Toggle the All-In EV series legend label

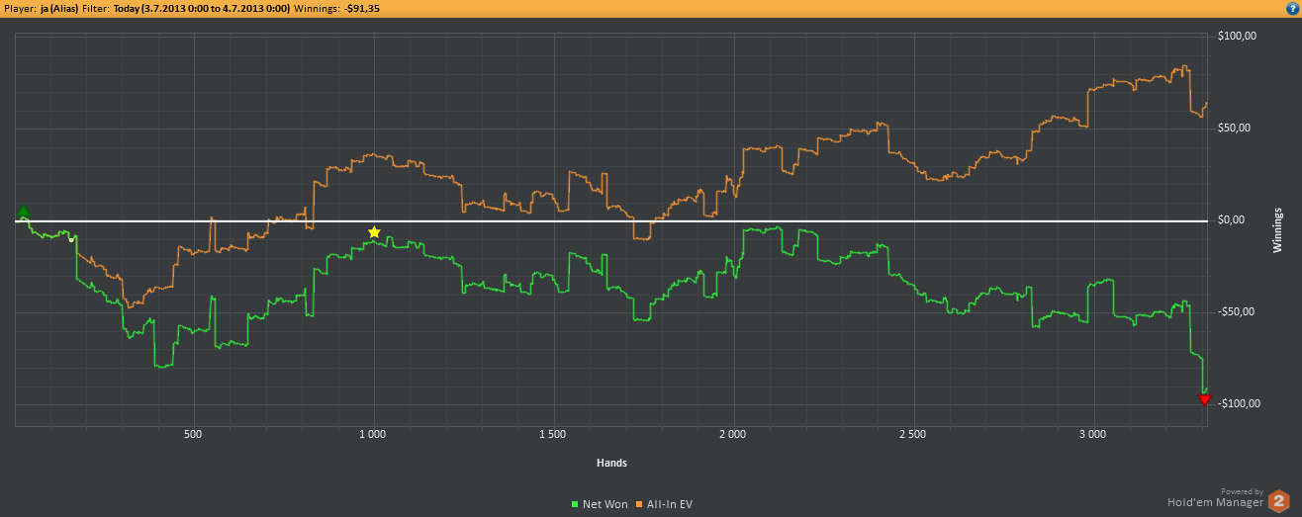pos(670,504)
